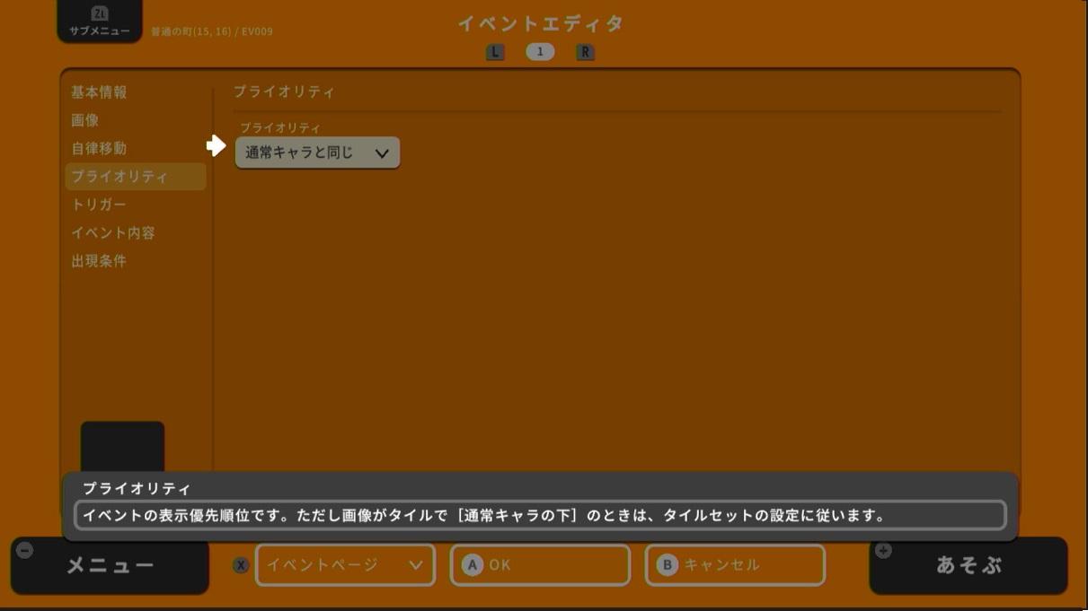The image size is (1088, 611).
Task: Select event page indicator 1
Action: (x=541, y=52)
